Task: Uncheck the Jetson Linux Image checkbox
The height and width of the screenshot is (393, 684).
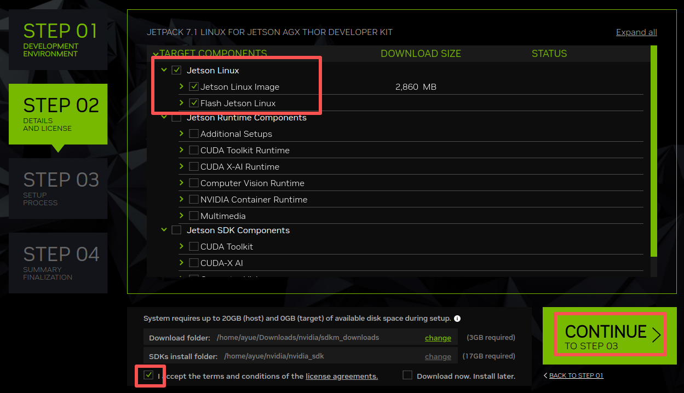Action: click(194, 86)
